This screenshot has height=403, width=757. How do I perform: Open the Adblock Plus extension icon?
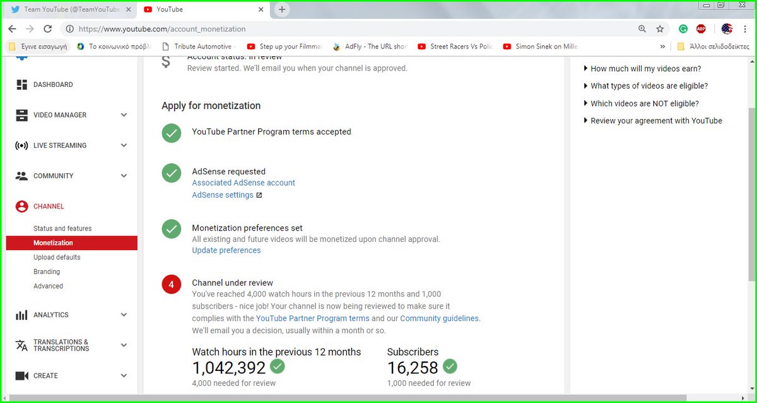tap(701, 29)
